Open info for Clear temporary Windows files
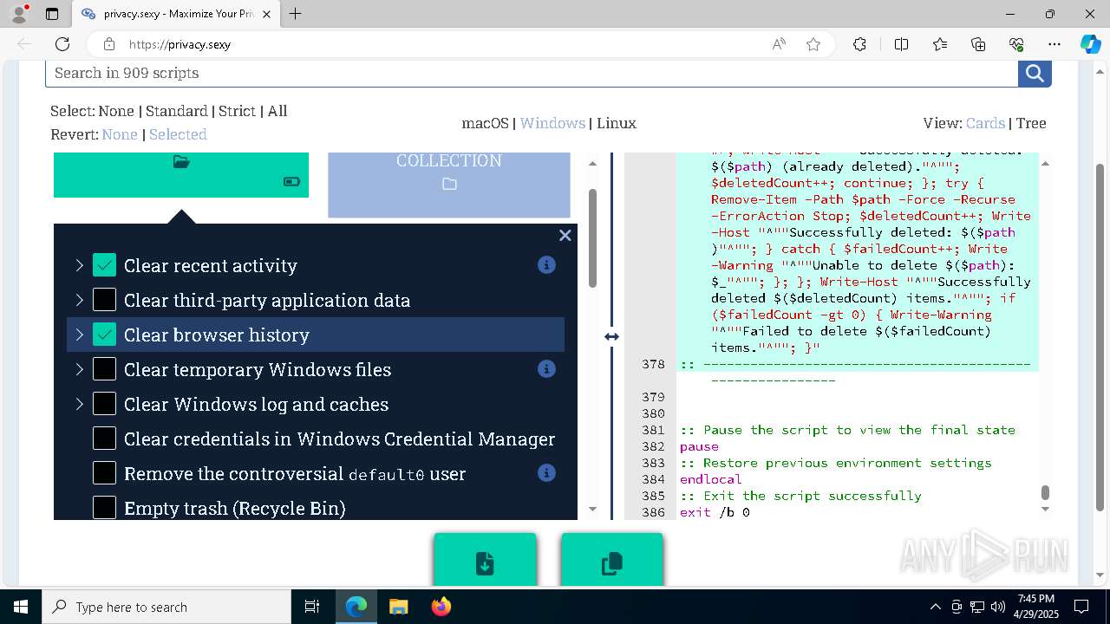1110x624 pixels. (546, 369)
